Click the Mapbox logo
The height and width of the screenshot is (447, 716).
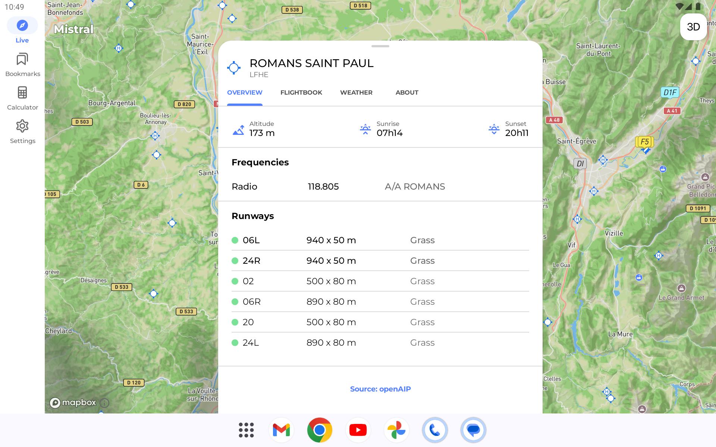(x=73, y=403)
